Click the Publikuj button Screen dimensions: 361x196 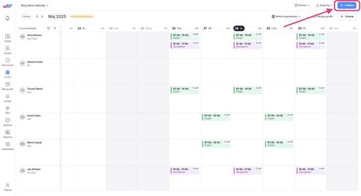pyautogui.click(x=347, y=5)
